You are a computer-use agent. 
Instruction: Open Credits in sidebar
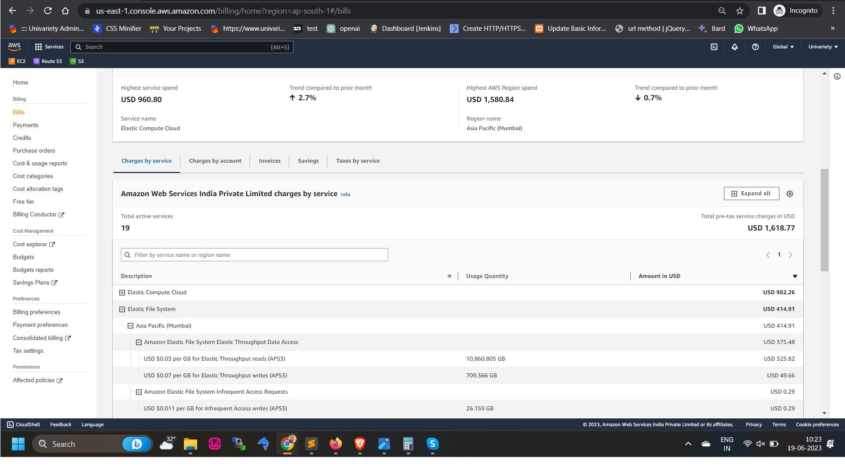click(22, 138)
